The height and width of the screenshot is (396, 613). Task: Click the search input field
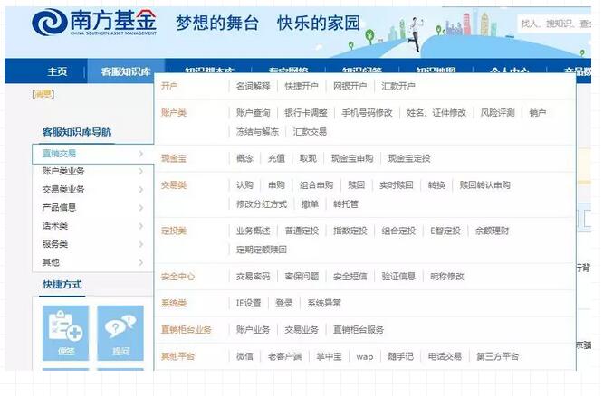[x=554, y=24]
